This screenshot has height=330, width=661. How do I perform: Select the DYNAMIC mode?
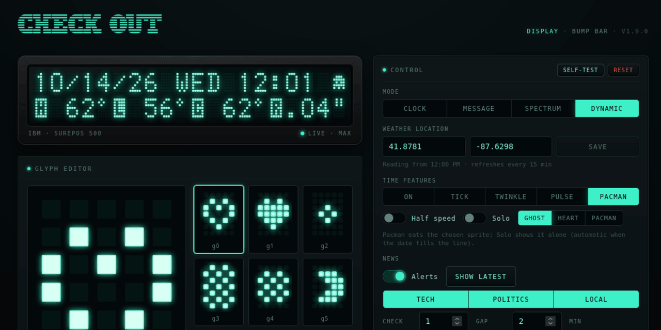coord(607,108)
